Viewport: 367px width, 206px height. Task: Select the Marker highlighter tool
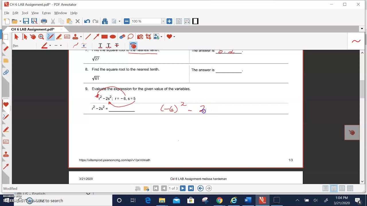pos(59,37)
